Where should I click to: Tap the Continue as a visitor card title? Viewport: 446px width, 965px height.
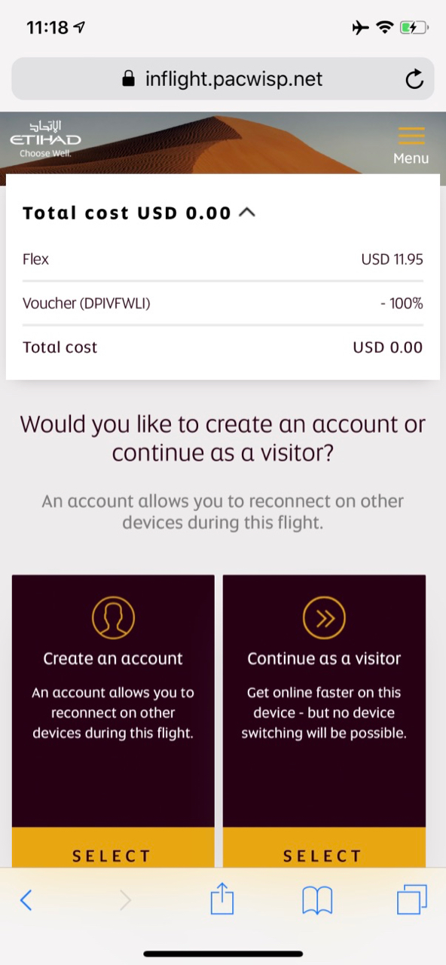coord(324,658)
